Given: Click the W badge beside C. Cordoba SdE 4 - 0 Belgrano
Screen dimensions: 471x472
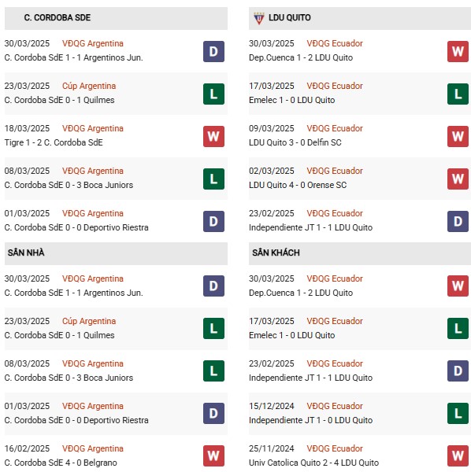Looking at the screenshot, I should (x=213, y=455).
